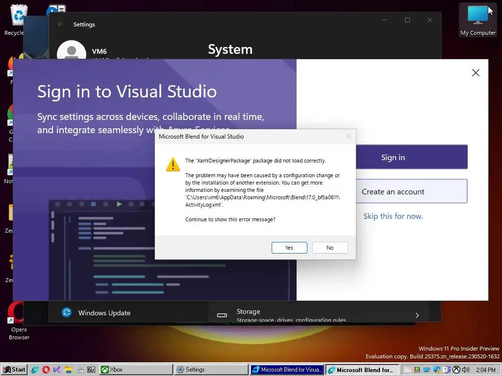Click Yes in the Blend error dialog
The width and height of the screenshot is (502, 376).
[x=289, y=248]
